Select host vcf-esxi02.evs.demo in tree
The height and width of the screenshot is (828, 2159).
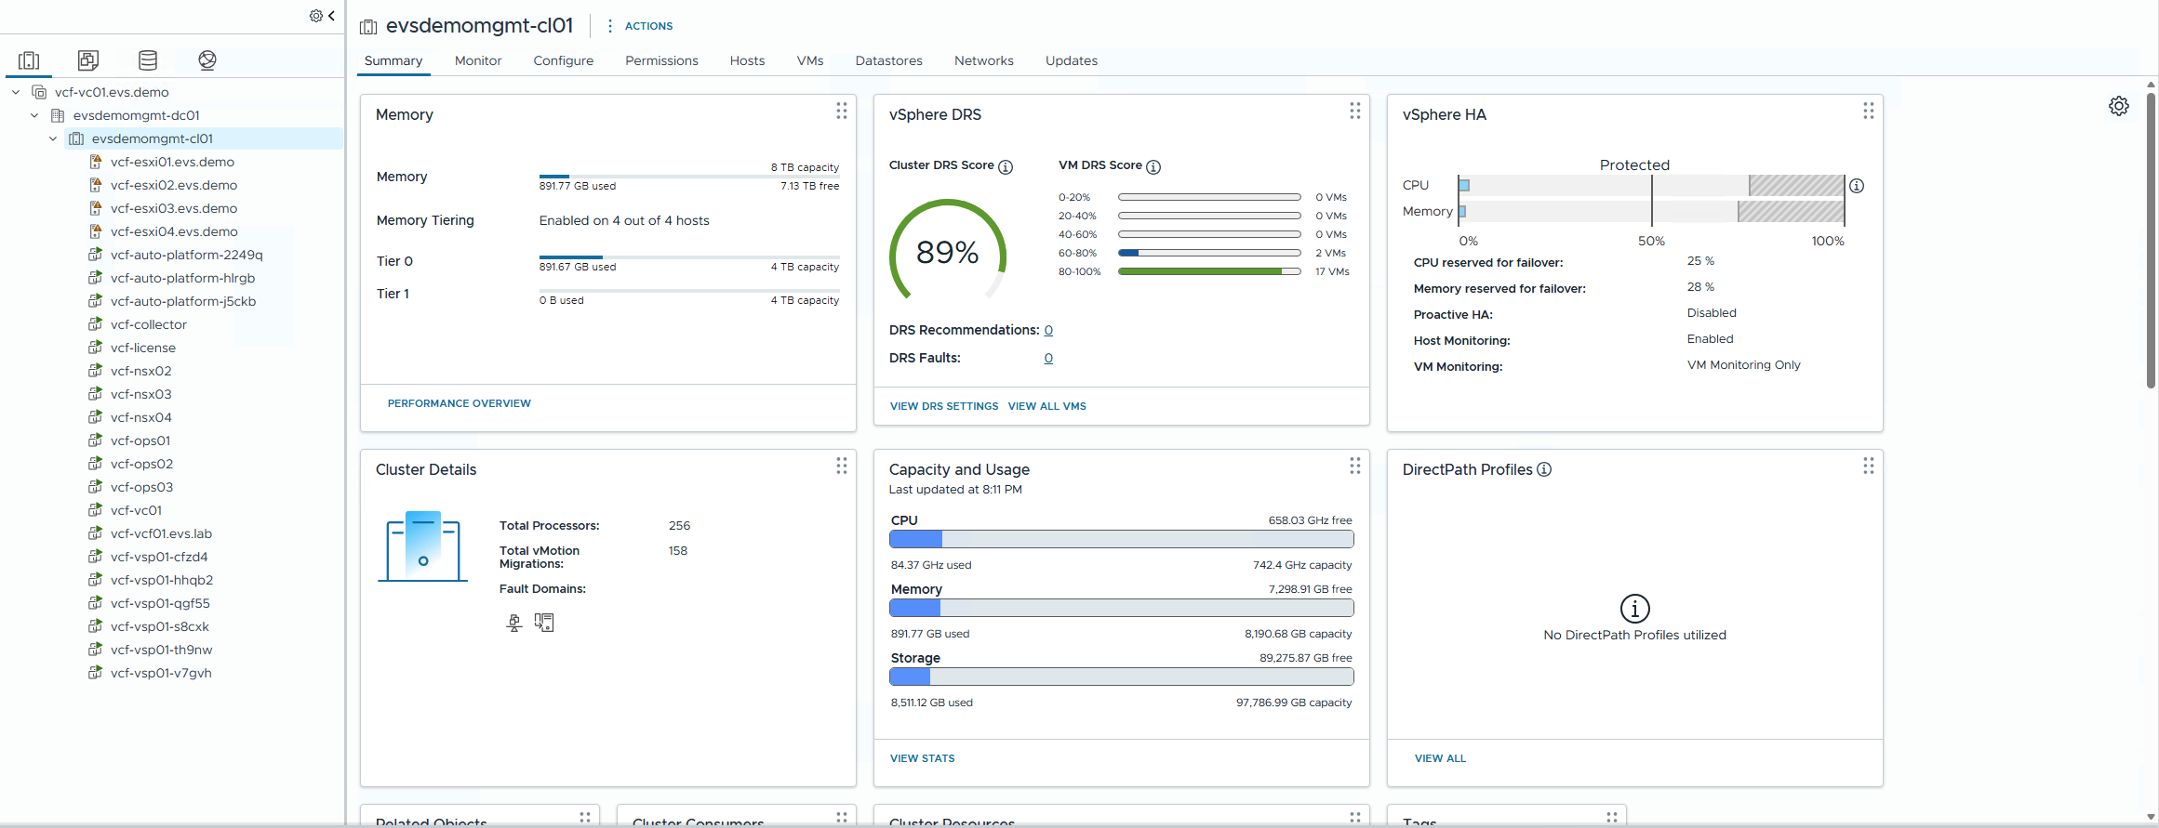click(174, 185)
